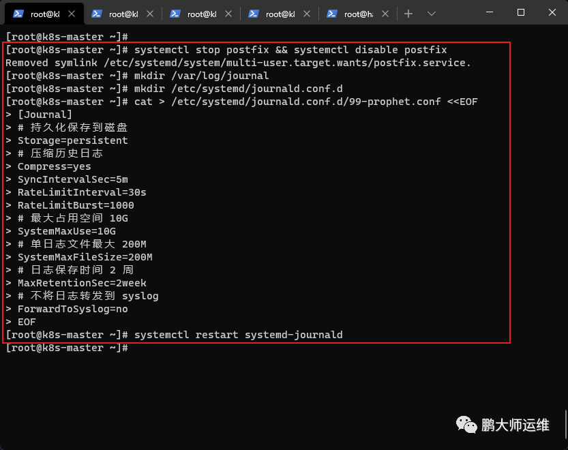Image resolution: width=568 pixels, height=450 pixels.
Task: Click the PowerShell icon on fourth tab
Action: click(254, 14)
